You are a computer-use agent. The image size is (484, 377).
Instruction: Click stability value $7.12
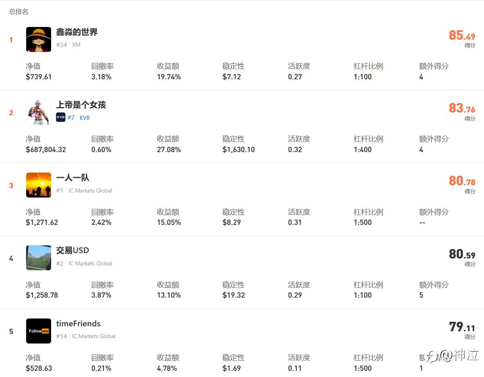coord(231,77)
